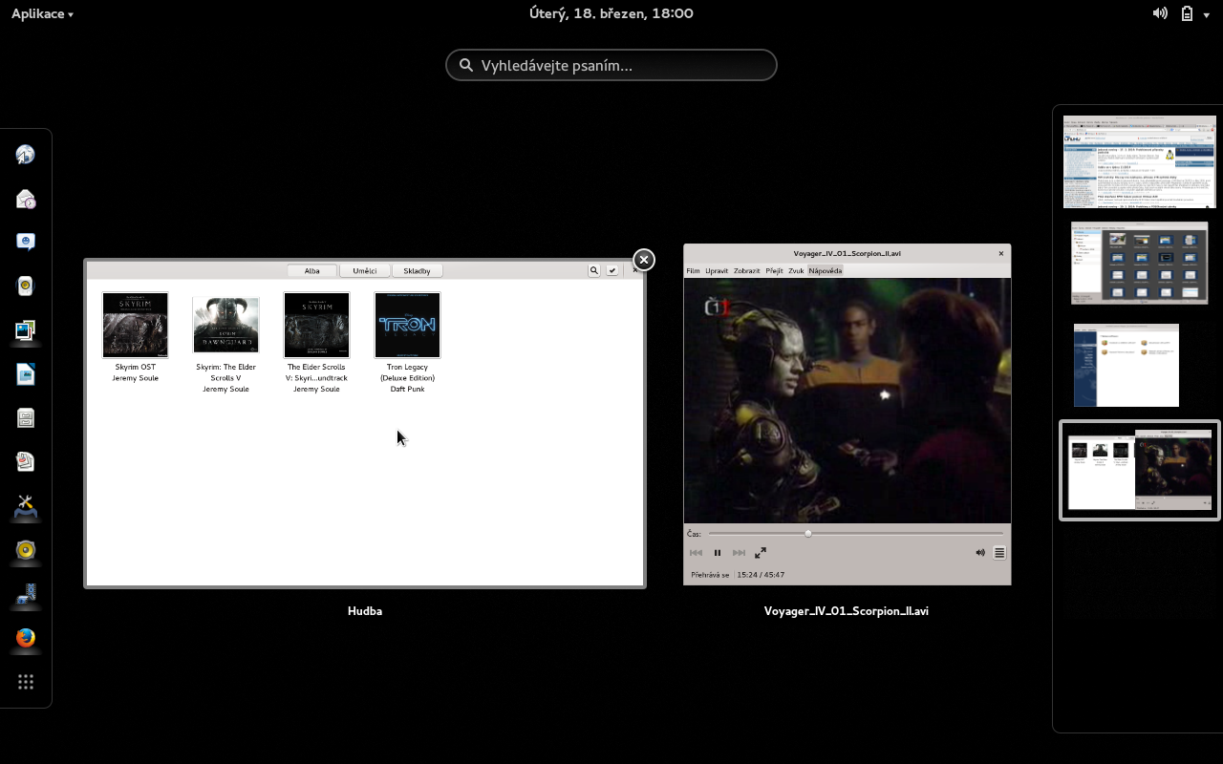
Task: Close the Hudba window overview thumbnail
Action: tap(644, 260)
